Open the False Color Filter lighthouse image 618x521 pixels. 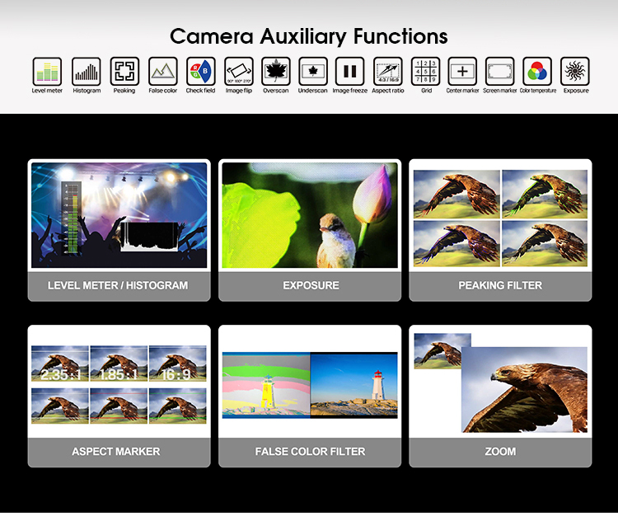[310, 385]
